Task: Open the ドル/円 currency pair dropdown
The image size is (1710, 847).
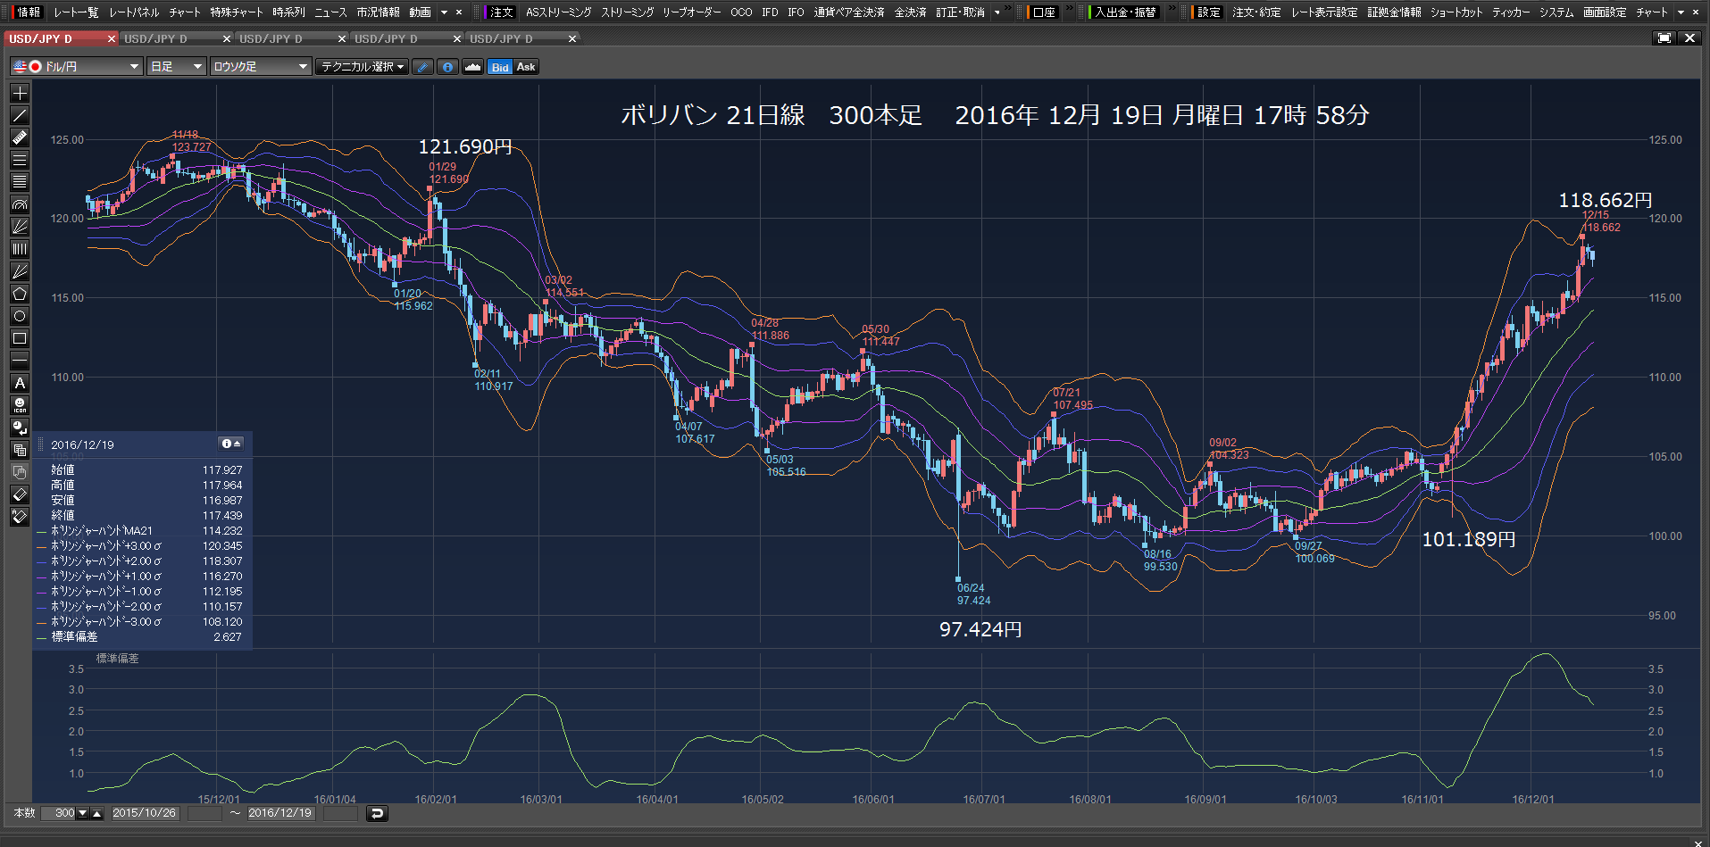Action: coord(77,67)
